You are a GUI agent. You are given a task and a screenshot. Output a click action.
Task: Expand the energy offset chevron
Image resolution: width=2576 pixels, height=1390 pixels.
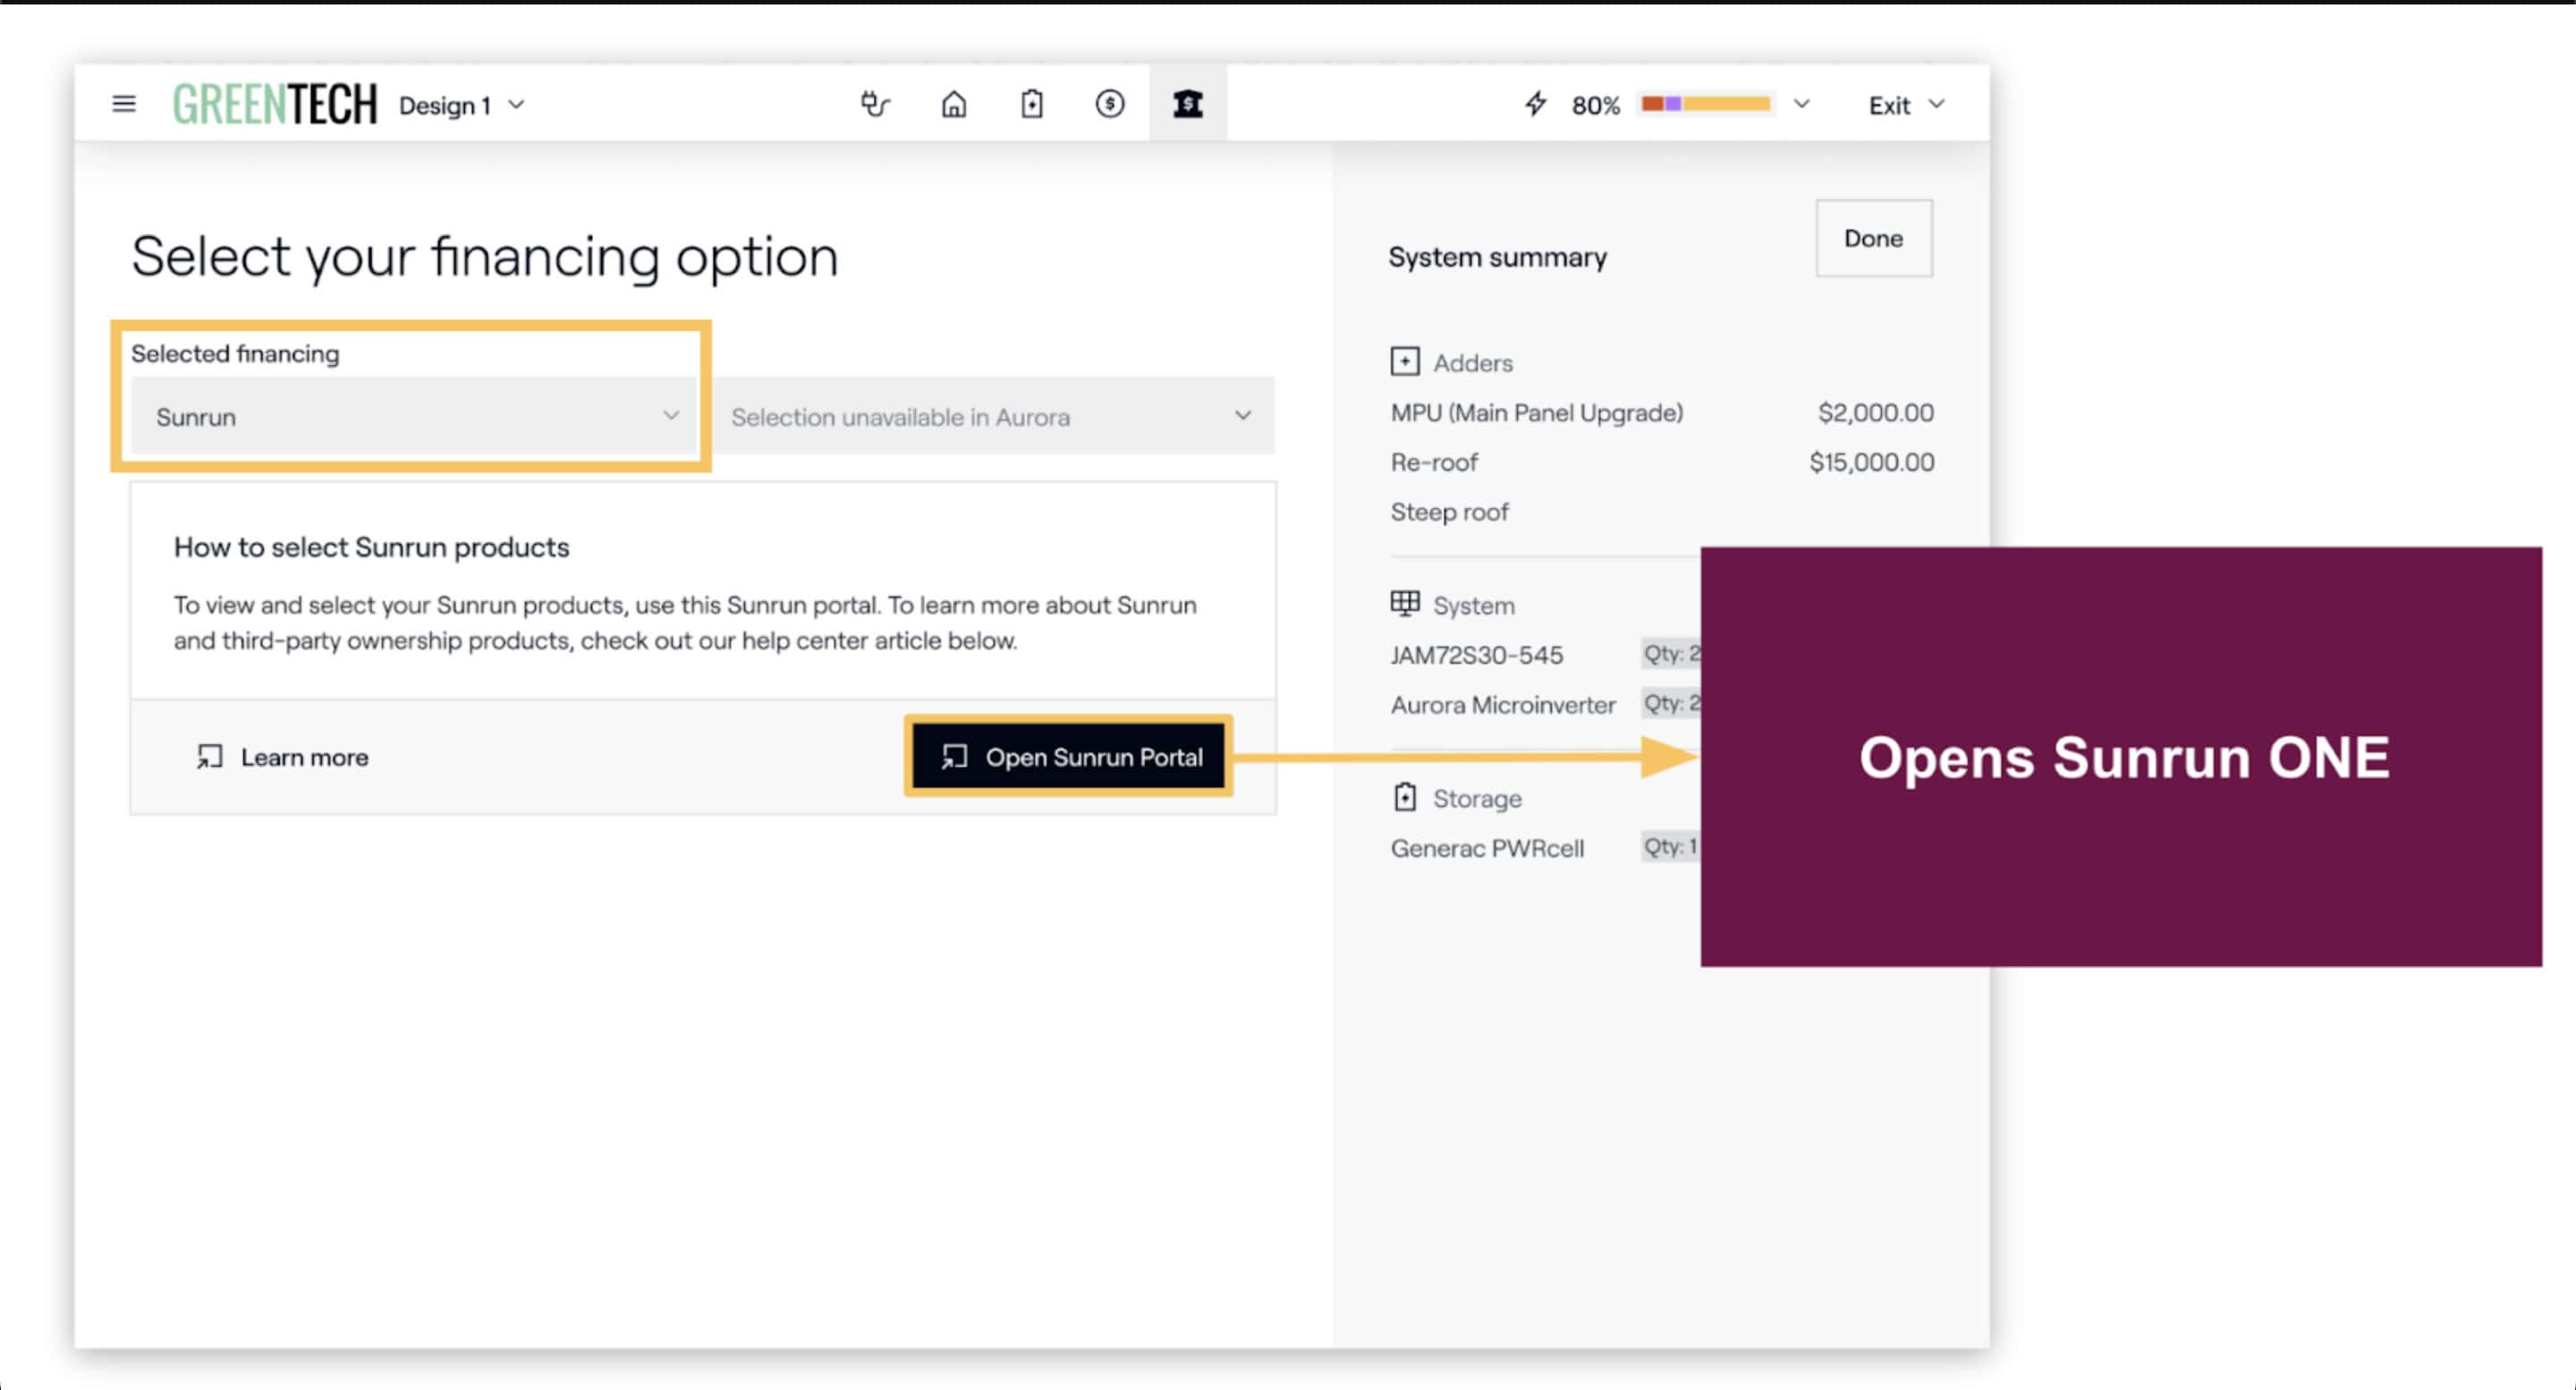[1801, 104]
